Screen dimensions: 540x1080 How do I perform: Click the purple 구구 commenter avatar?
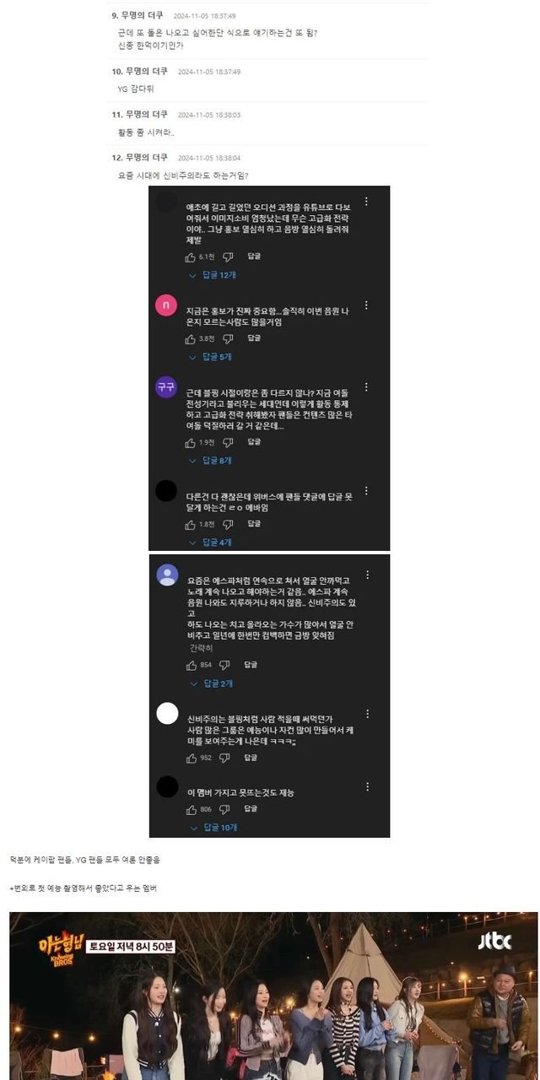pos(166,388)
